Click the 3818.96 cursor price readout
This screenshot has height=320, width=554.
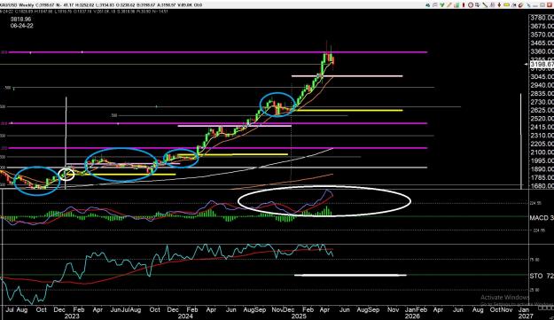coord(21,20)
